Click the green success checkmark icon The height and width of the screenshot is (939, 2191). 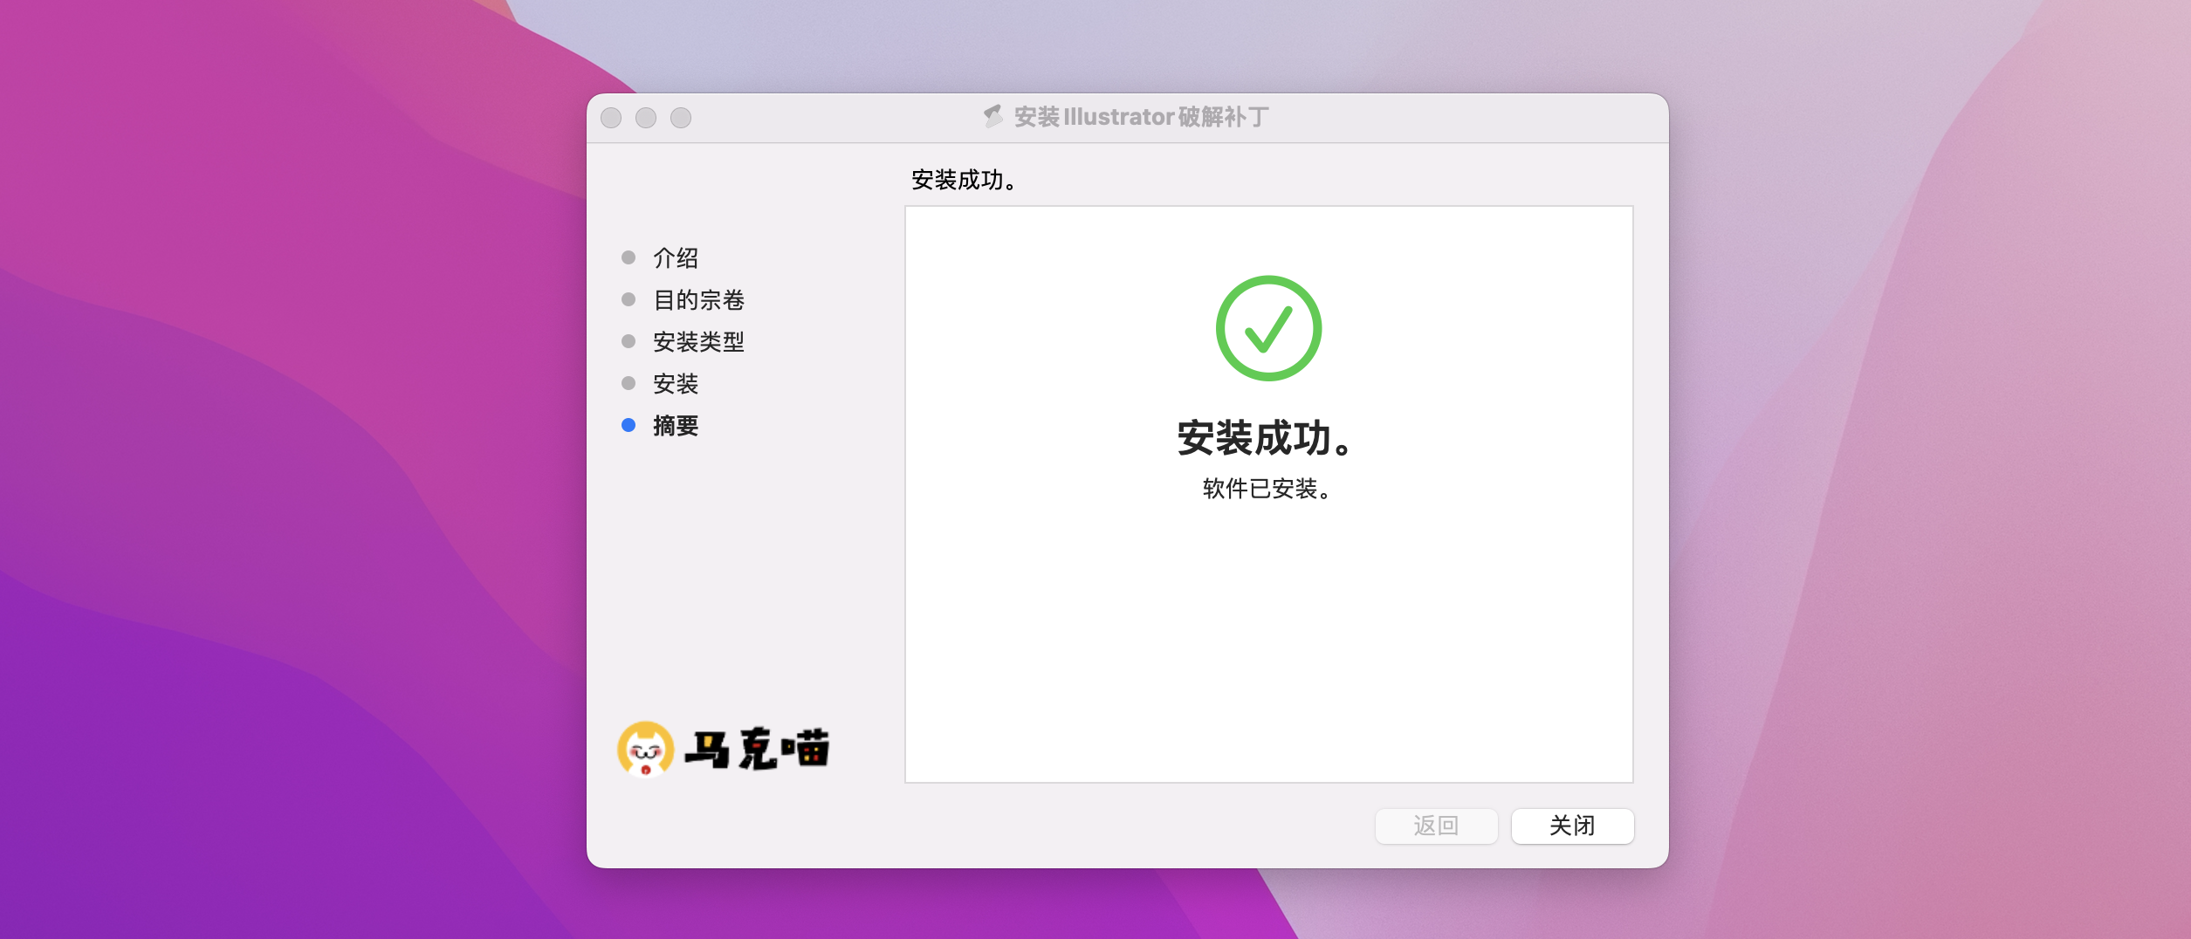[1268, 328]
